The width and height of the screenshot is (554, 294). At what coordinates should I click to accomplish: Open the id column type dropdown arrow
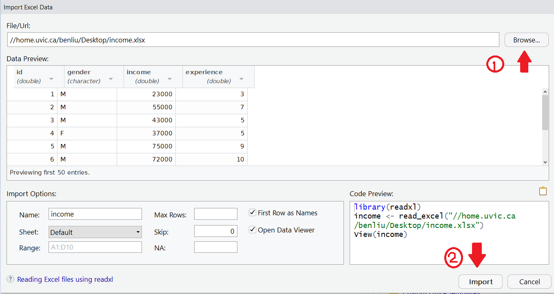click(51, 79)
